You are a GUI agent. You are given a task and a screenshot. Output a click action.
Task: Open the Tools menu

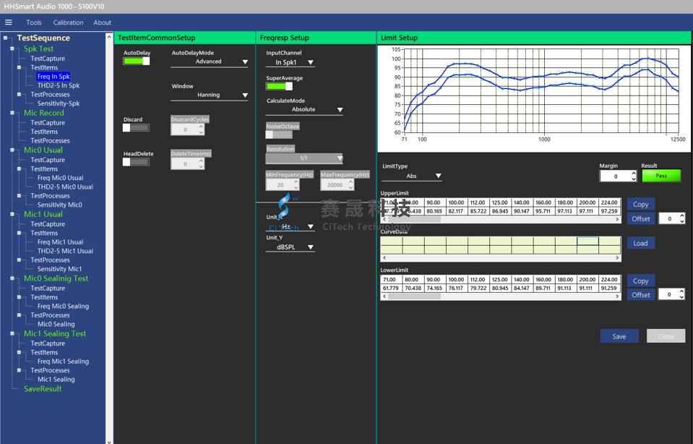(x=33, y=22)
